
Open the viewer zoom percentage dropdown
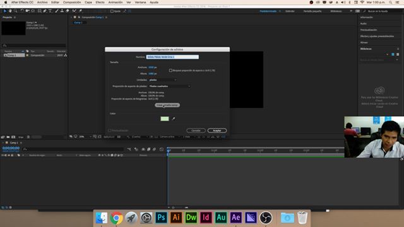tap(85, 137)
